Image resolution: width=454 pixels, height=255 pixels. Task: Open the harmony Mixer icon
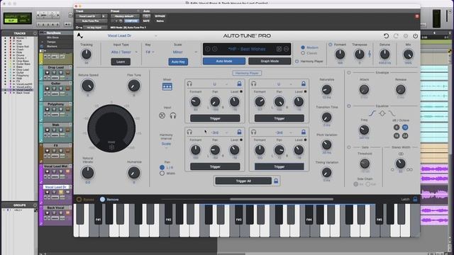[167, 86]
